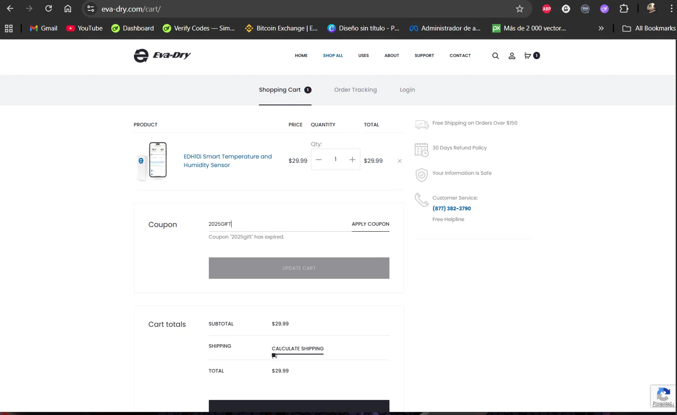Open the browser home page icon
The height and width of the screenshot is (415, 677).
(x=68, y=9)
